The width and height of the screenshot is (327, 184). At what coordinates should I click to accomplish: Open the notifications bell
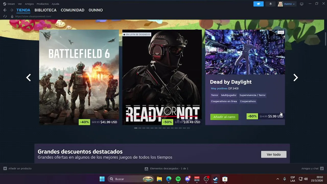pos(271,4)
